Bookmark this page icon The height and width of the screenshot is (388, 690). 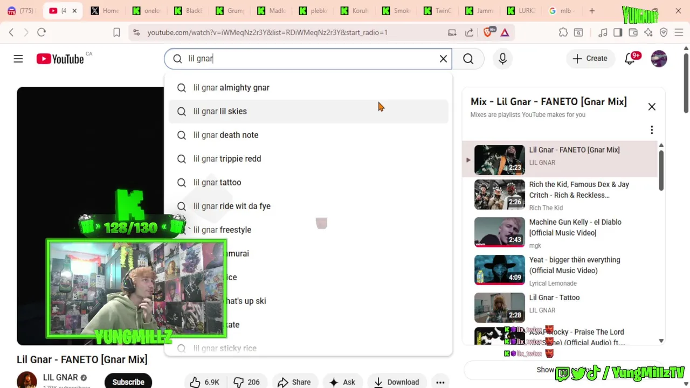(116, 32)
